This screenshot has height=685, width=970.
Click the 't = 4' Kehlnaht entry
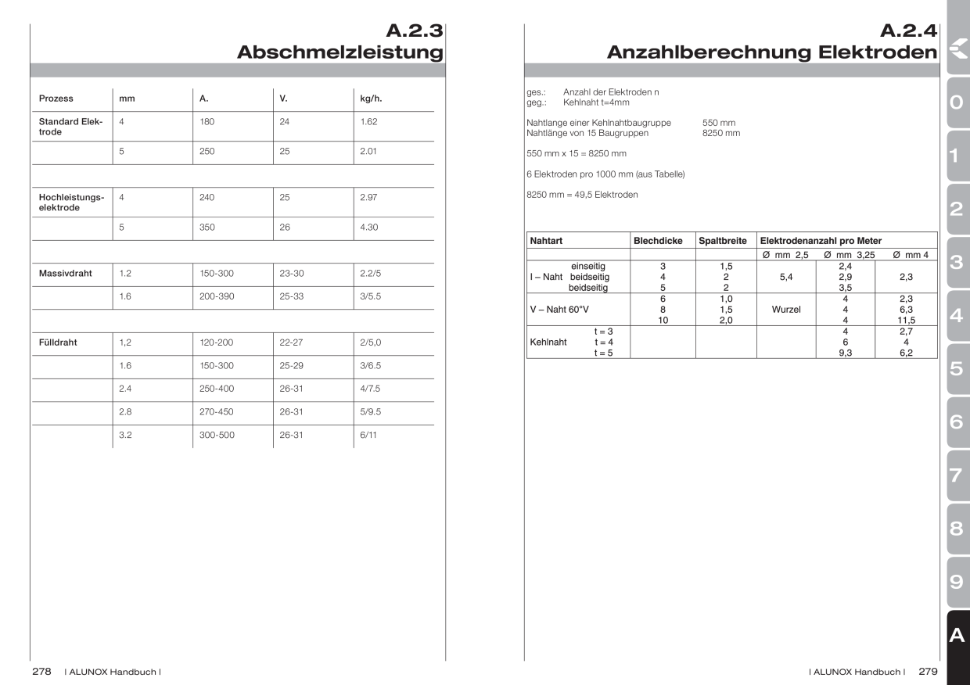pyautogui.click(x=603, y=342)
